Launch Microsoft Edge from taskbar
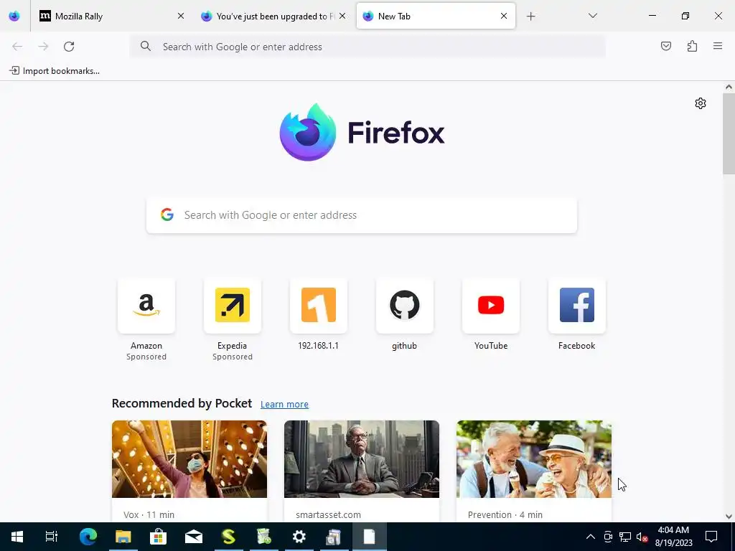Viewport: 735px width, 551px height. 88,537
